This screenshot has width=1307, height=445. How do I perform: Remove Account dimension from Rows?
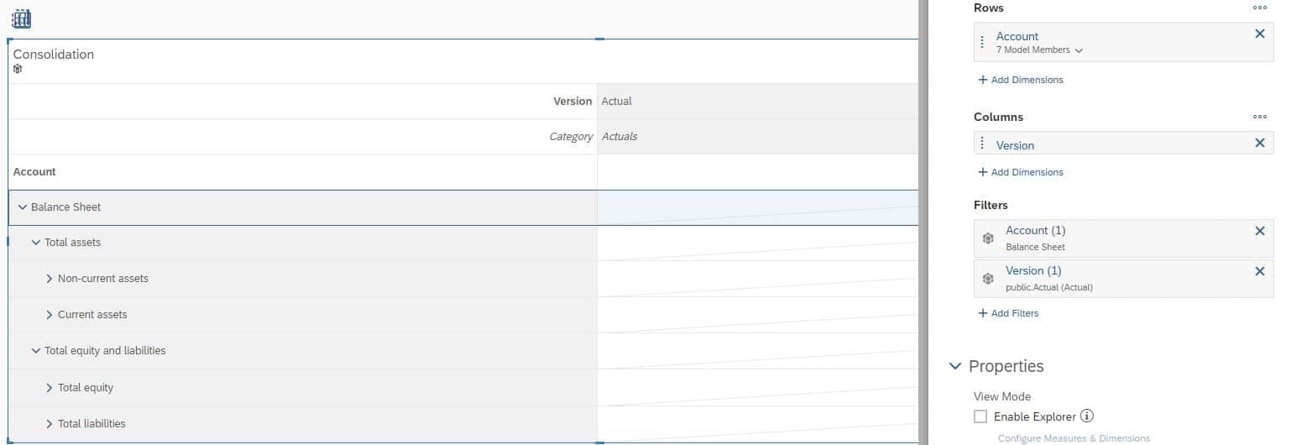pyautogui.click(x=1259, y=34)
